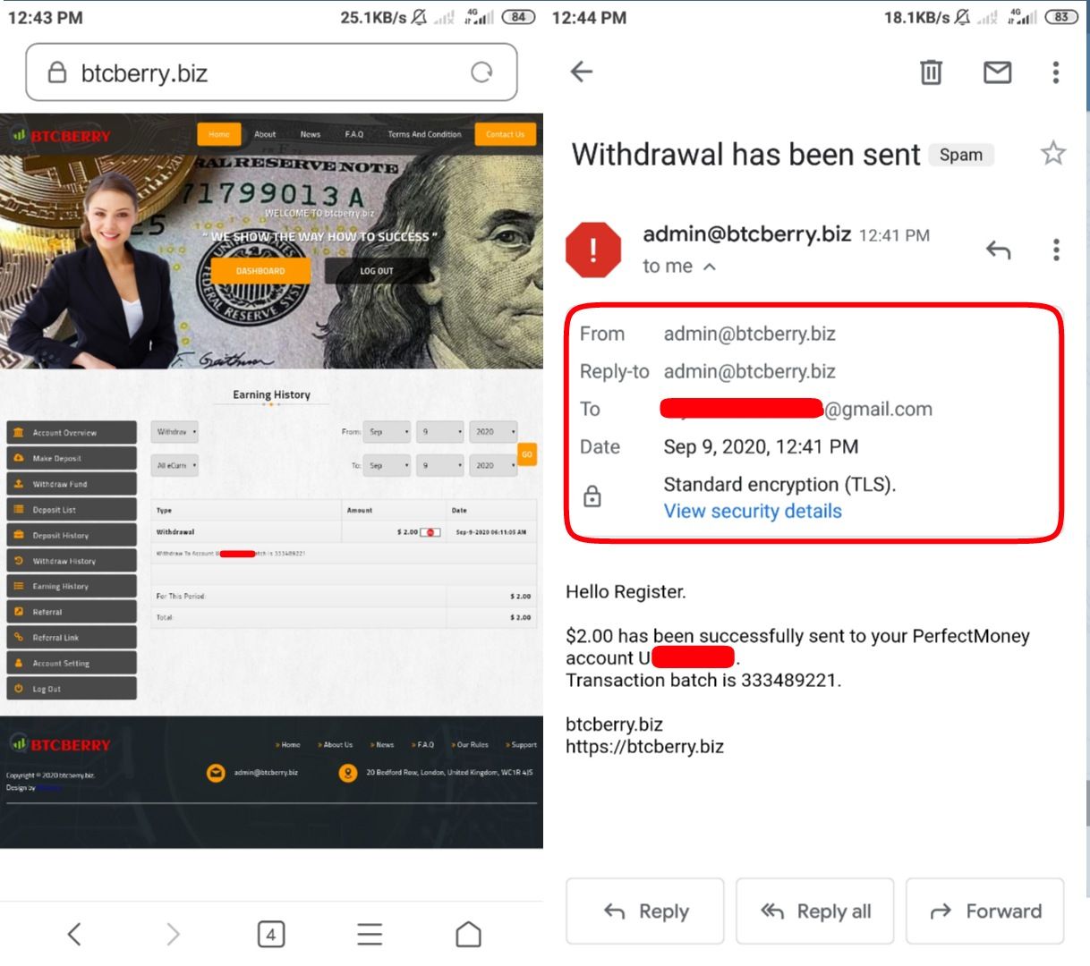Click the btcberry.biz address bar
Screen dimensions: 1090x966
[x=271, y=72]
